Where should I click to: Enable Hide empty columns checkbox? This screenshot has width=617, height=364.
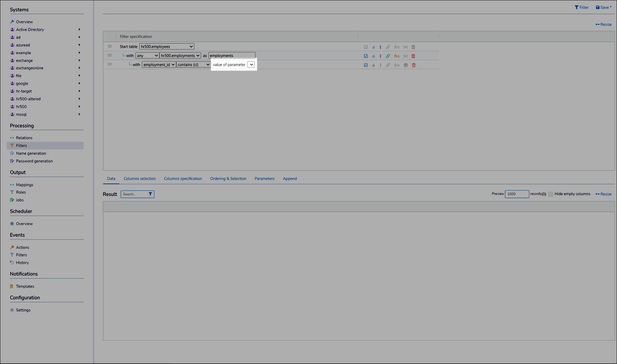coord(550,194)
